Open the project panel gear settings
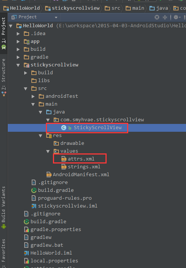The image size is (186, 268). [177, 17]
